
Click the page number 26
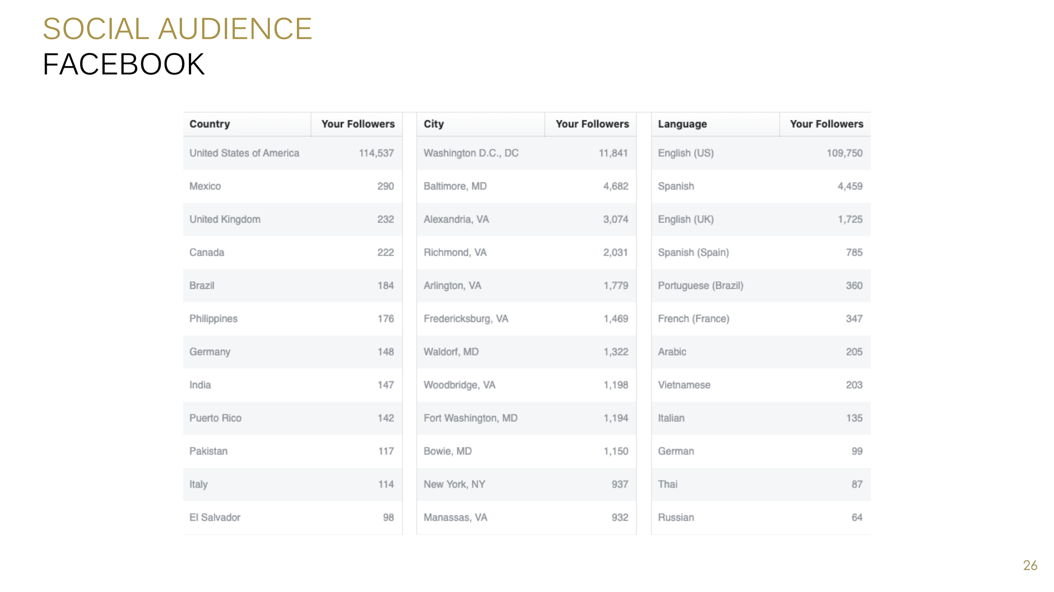pos(1030,565)
